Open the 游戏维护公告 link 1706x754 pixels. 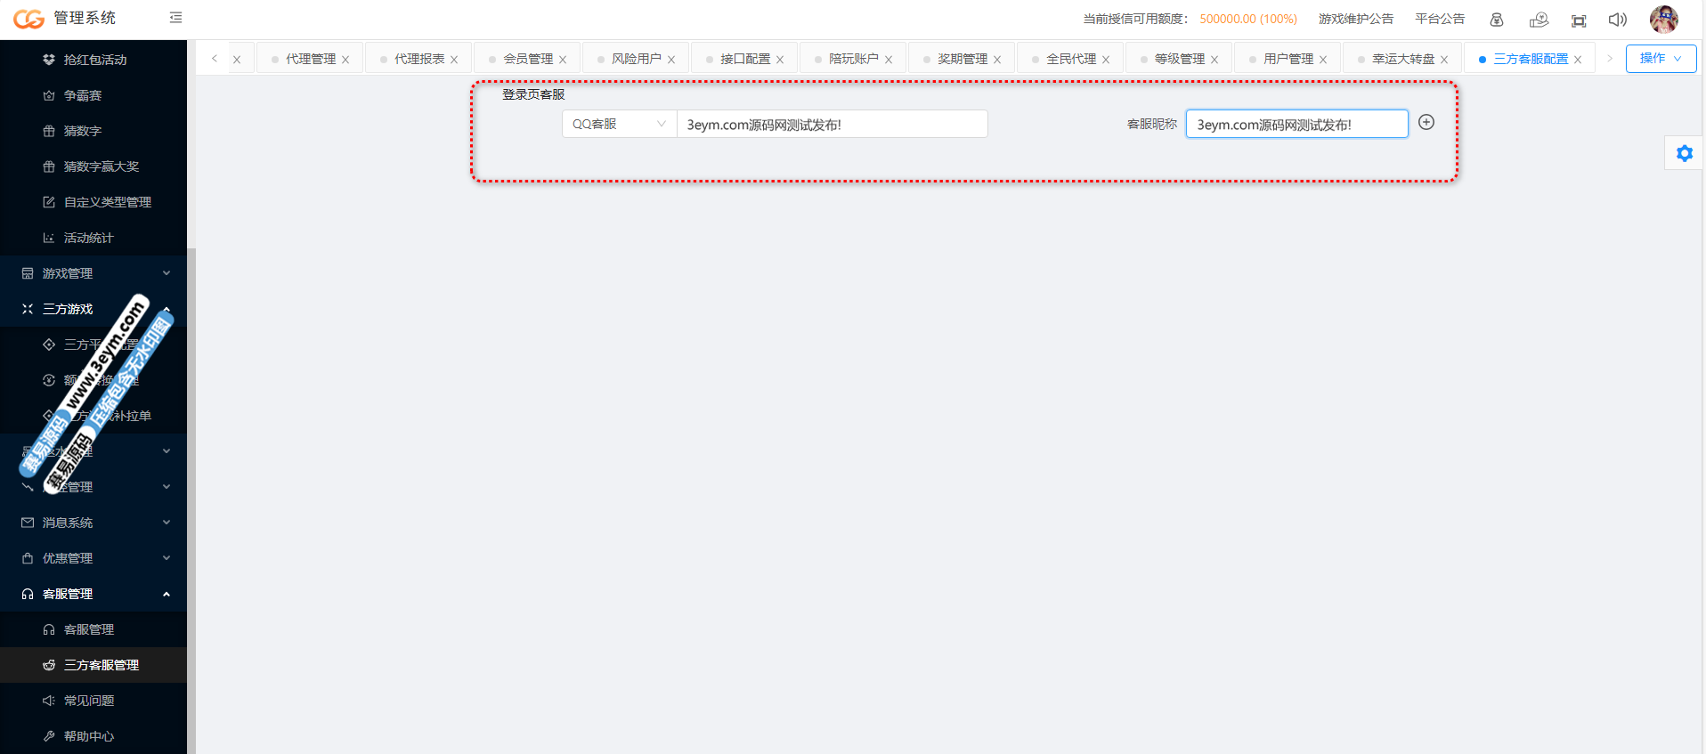(x=1355, y=19)
